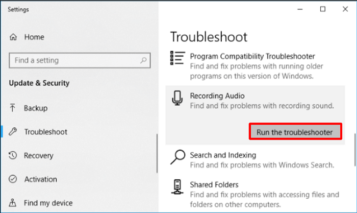Click the Backup upload arrow icon
Viewport: 357px width, 213px height.
pos(13,108)
